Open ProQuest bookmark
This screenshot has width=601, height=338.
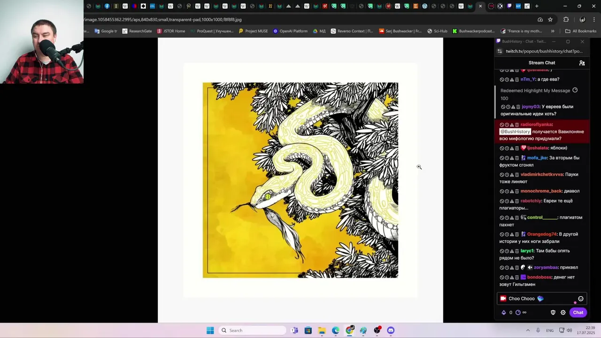pyautogui.click(x=212, y=31)
